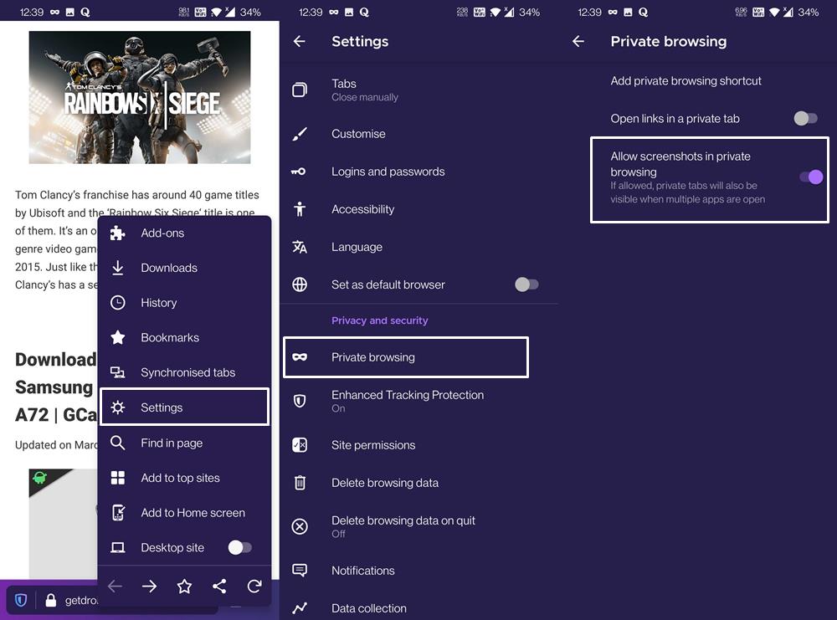
Task: Tap the Delete browsing data trash icon
Action: click(x=300, y=483)
